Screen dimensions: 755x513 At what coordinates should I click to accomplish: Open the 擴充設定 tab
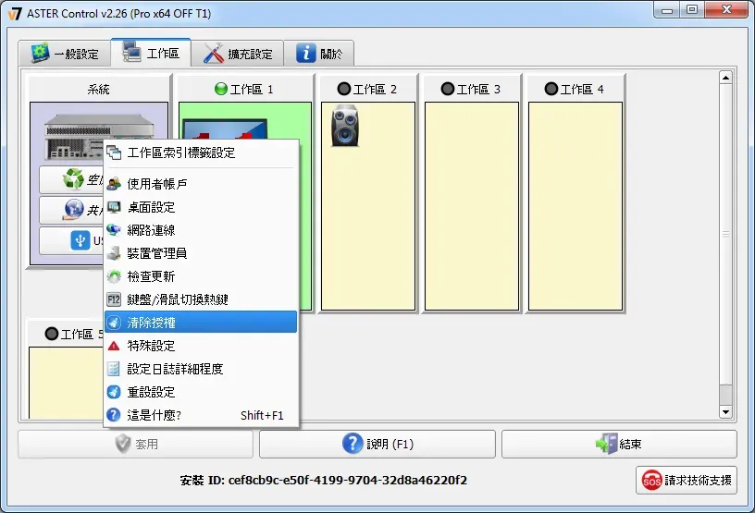click(237, 54)
